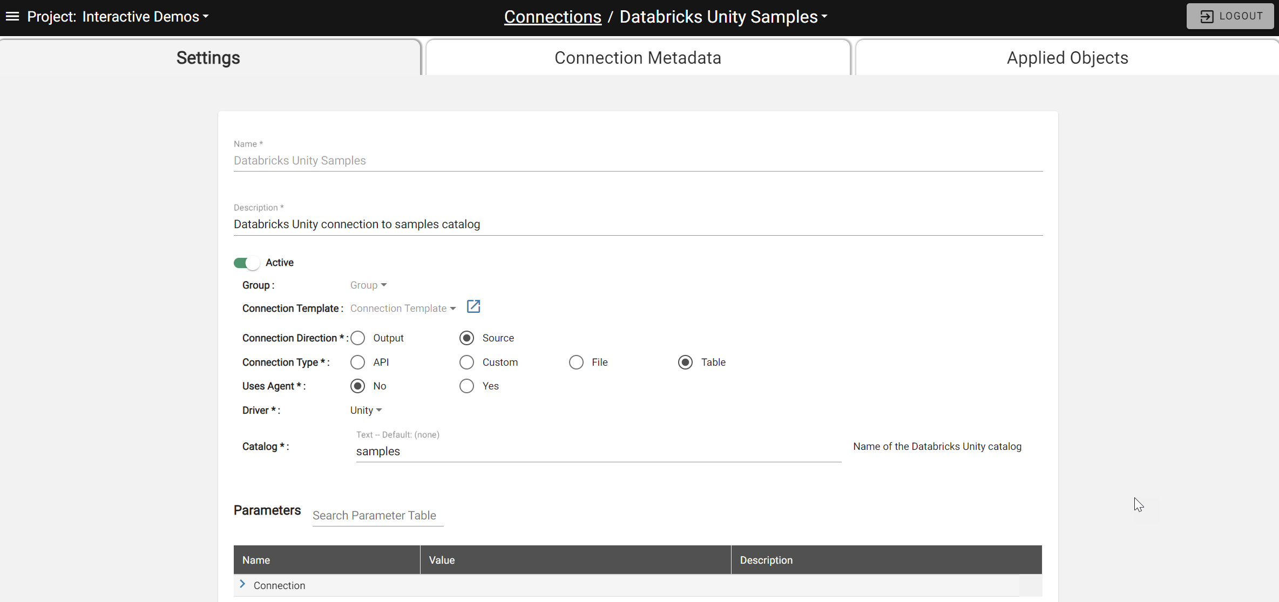Click the Logout button
This screenshot has height=602, width=1279.
[1230, 16]
